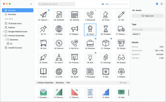Expand the Business folder

click(x=5, y=40)
